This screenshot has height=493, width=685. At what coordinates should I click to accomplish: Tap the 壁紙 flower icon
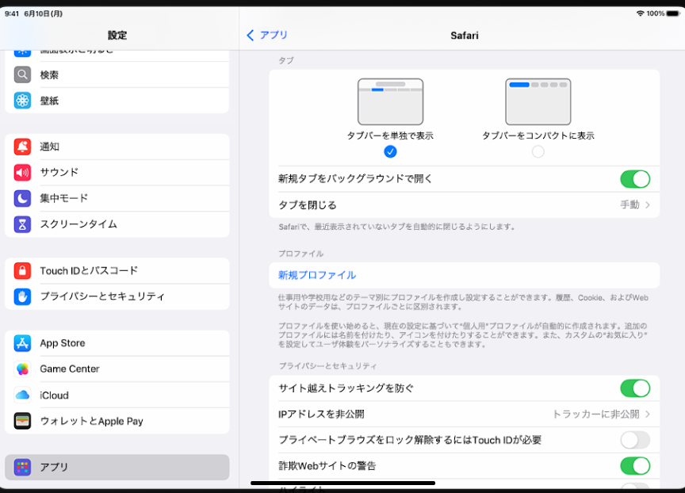coord(22,101)
